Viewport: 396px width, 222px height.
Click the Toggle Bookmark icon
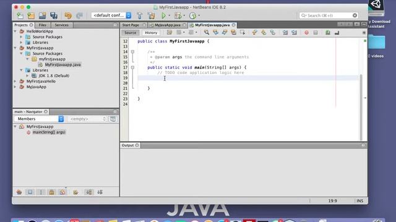pyautogui.click(x=272, y=32)
